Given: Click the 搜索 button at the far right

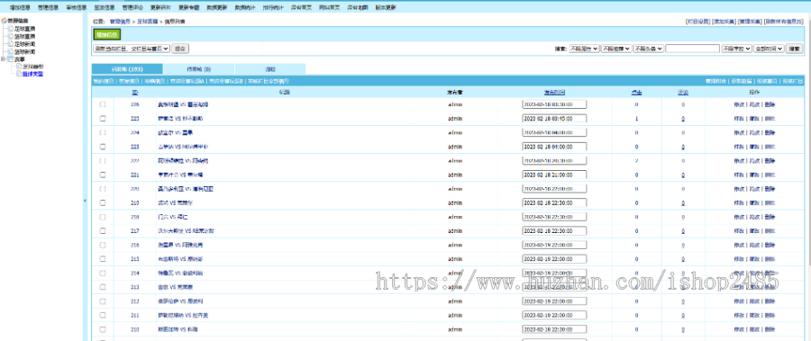Looking at the screenshot, I should click(x=794, y=49).
